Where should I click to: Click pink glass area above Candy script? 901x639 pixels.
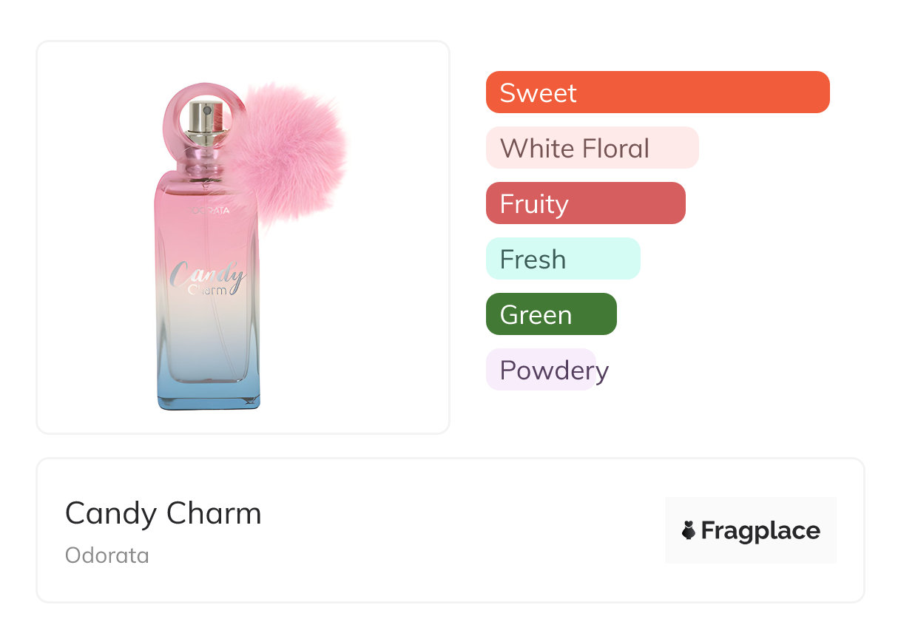(x=209, y=237)
